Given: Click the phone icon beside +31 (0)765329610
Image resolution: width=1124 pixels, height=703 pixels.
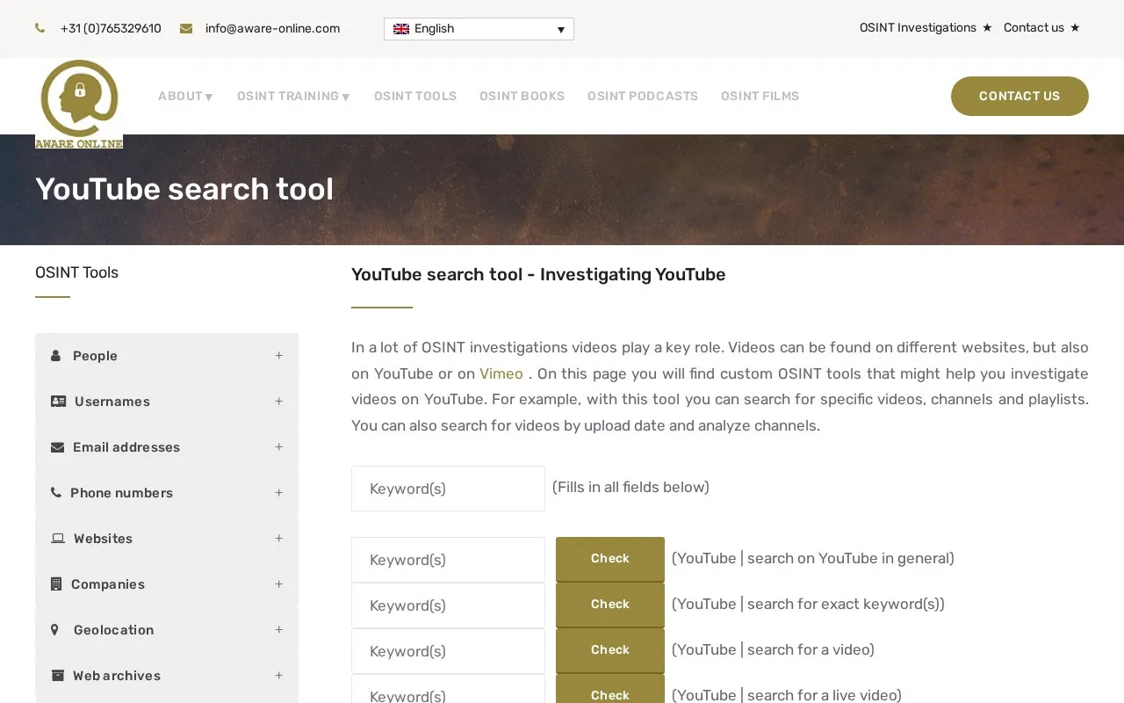Looking at the screenshot, I should tap(40, 28).
